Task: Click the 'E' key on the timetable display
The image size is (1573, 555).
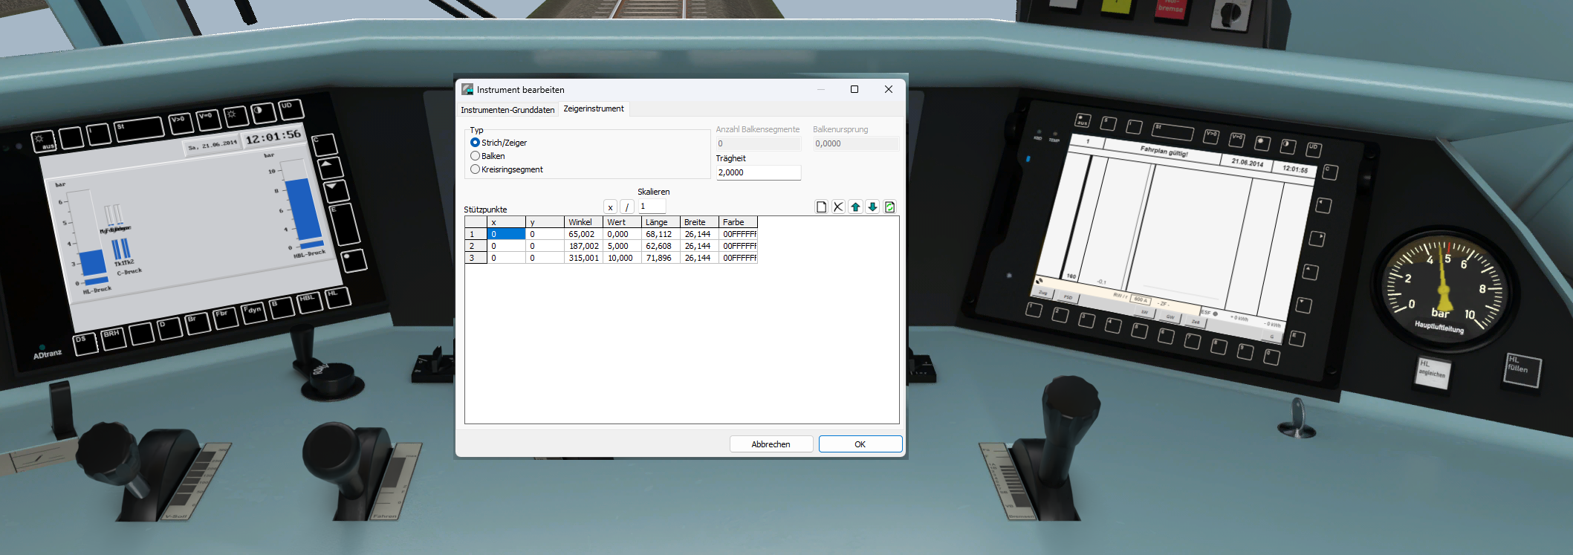Action: pyautogui.click(x=1297, y=339)
